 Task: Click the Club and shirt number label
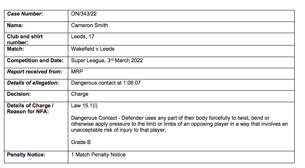[25, 40]
